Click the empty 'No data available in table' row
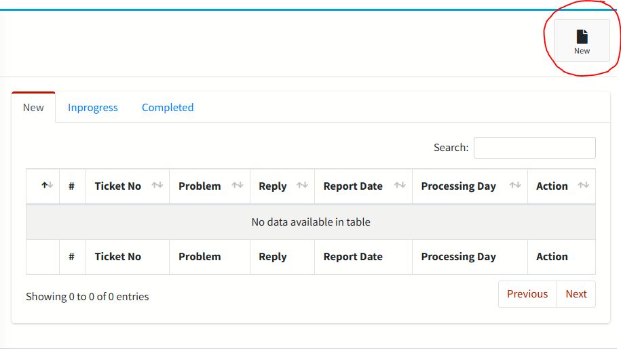 click(311, 222)
